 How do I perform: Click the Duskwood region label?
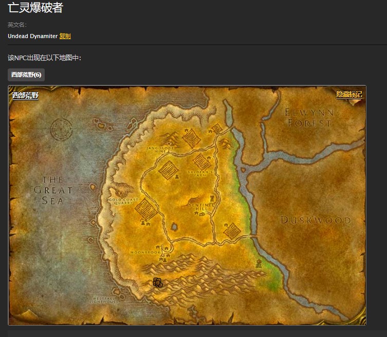316,220
